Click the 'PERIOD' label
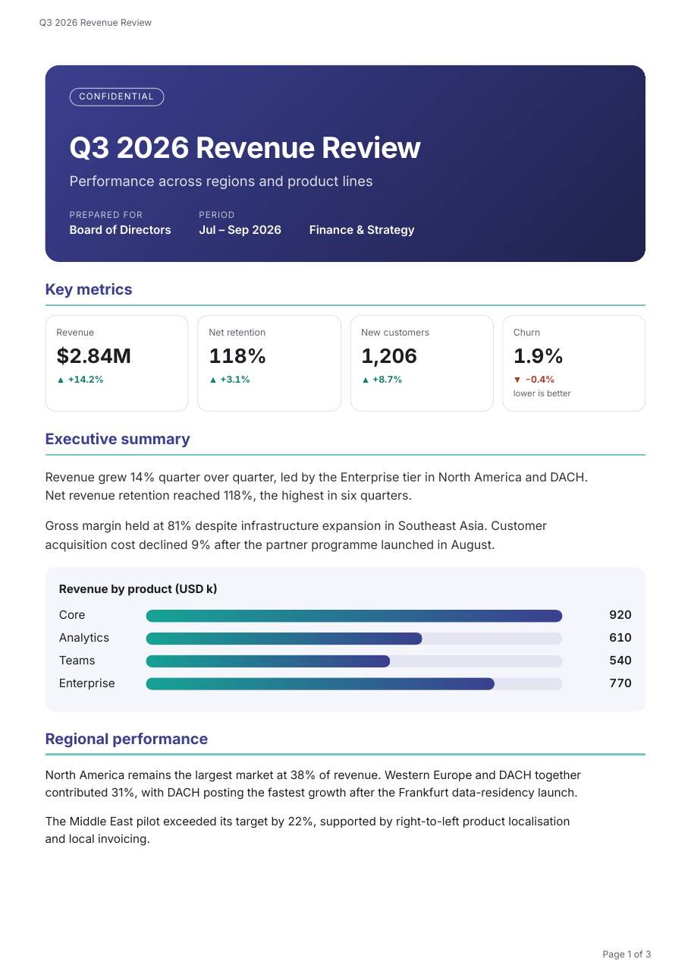Viewport: 691px width, 978px height. [x=217, y=215]
